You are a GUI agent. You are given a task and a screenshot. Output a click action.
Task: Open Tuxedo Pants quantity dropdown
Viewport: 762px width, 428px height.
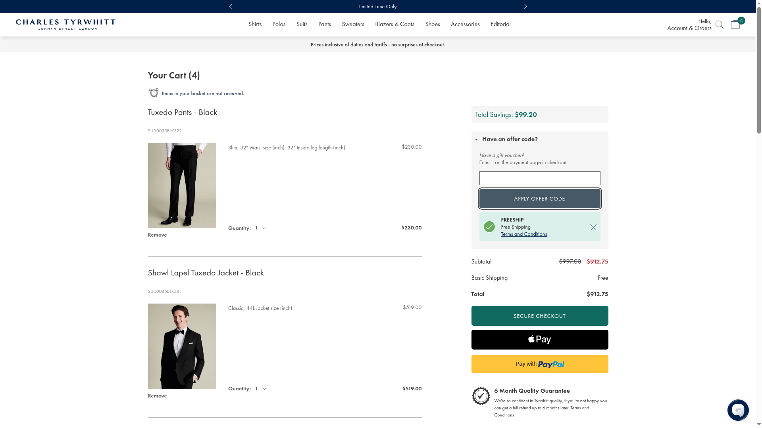(261, 228)
